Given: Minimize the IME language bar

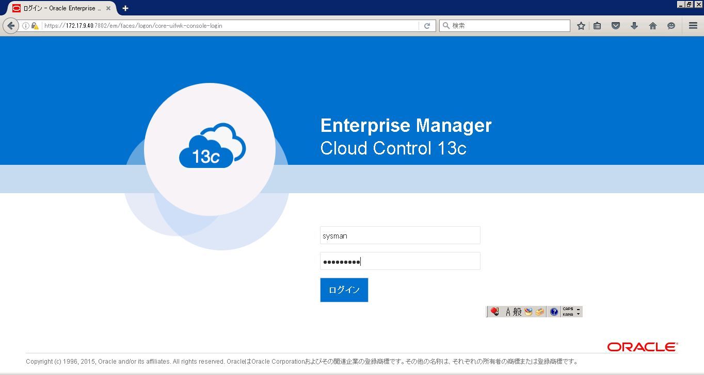Looking at the screenshot, I should pos(578,309).
